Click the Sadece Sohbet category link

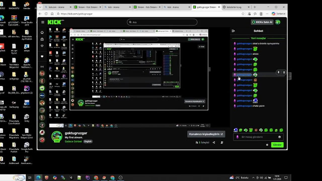(73, 141)
